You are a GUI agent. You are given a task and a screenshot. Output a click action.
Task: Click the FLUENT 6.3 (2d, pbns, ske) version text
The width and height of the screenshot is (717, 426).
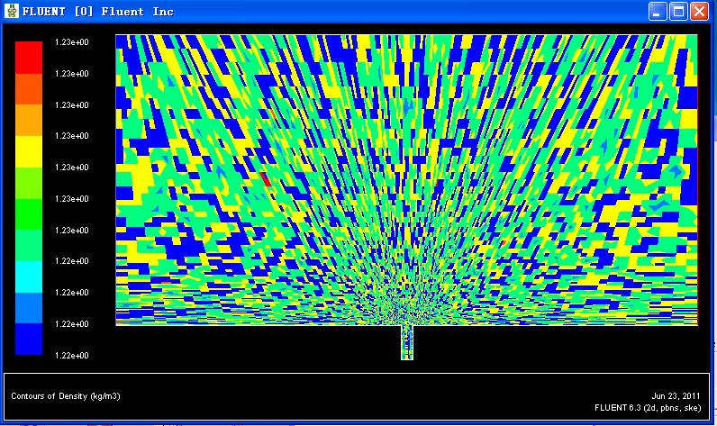(648, 408)
